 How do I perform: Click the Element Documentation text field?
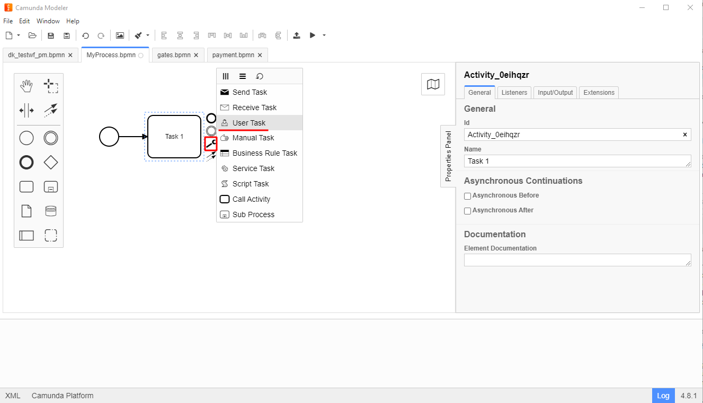tap(577, 260)
